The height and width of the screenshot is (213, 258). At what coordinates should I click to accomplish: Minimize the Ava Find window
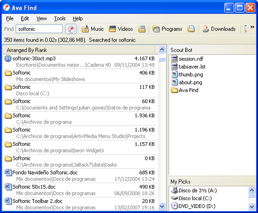[x=229, y=8]
